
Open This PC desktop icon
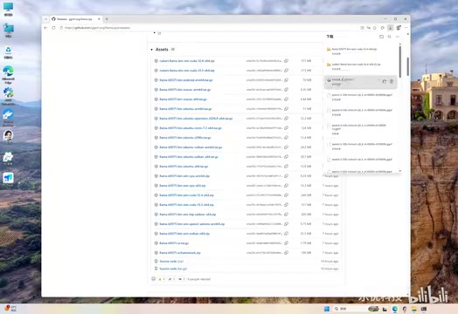tap(8, 10)
